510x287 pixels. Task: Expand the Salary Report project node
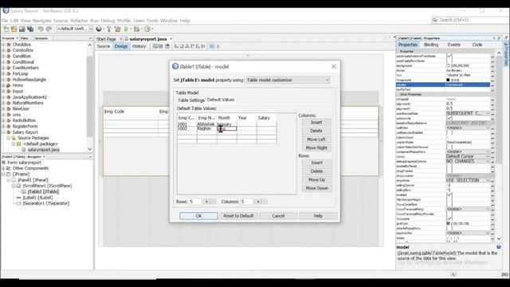click(x=3, y=132)
